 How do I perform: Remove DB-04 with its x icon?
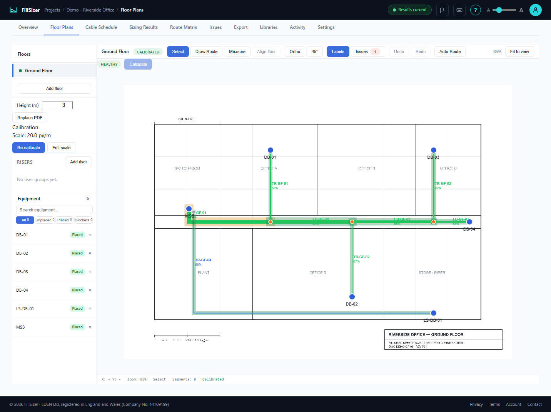pyautogui.click(x=90, y=290)
